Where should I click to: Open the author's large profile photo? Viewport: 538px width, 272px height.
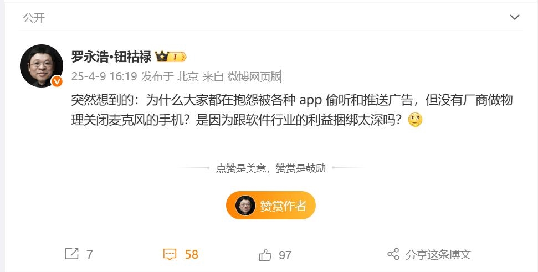41,65
